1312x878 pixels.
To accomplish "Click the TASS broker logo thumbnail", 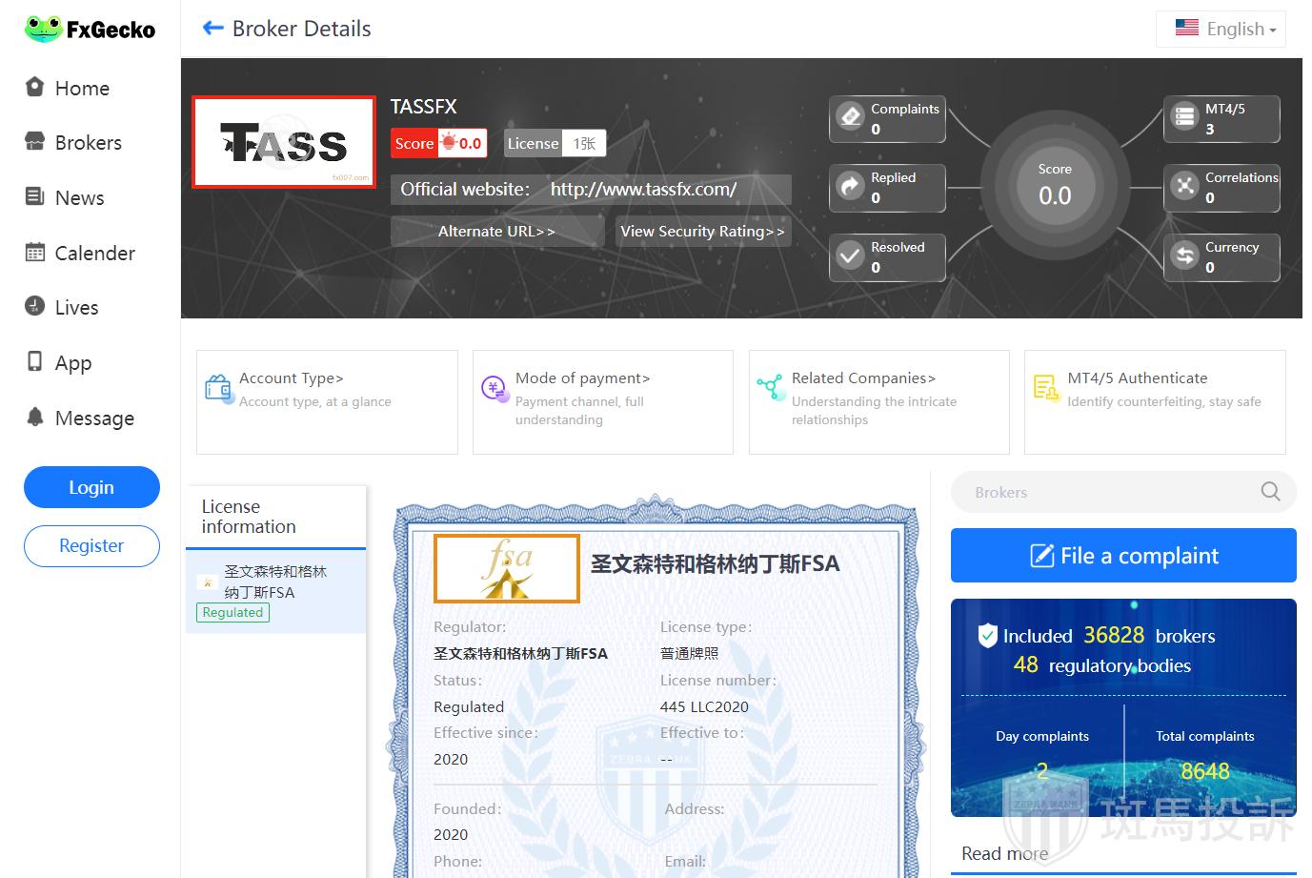I will click(284, 142).
